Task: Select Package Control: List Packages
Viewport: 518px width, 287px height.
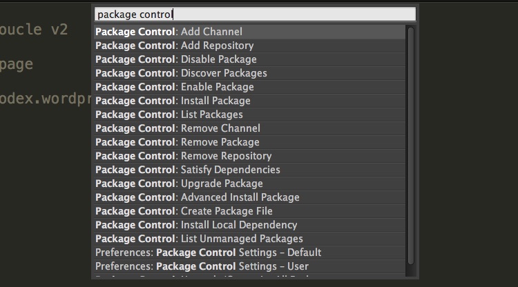Action: tap(250, 115)
